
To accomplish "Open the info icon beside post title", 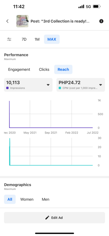I will pyautogui.click(x=101, y=21).
